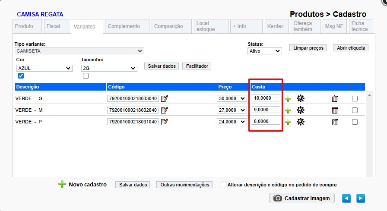Open Cor dropdown showing AZUL
This screenshot has height=211, width=387.
coord(44,68)
